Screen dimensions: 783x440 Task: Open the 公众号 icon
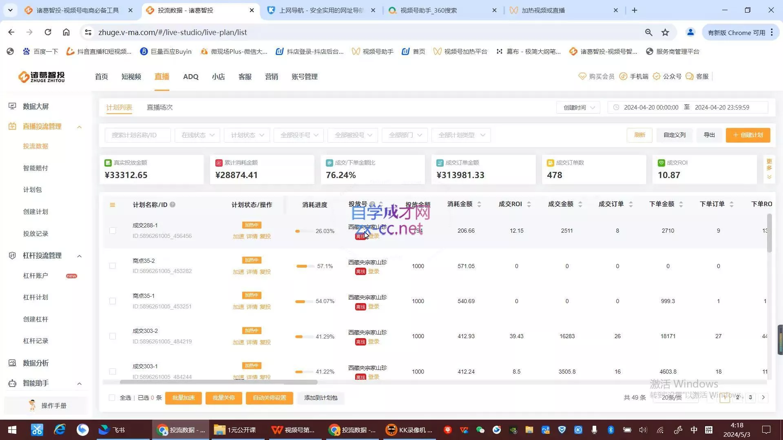(668, 76)
